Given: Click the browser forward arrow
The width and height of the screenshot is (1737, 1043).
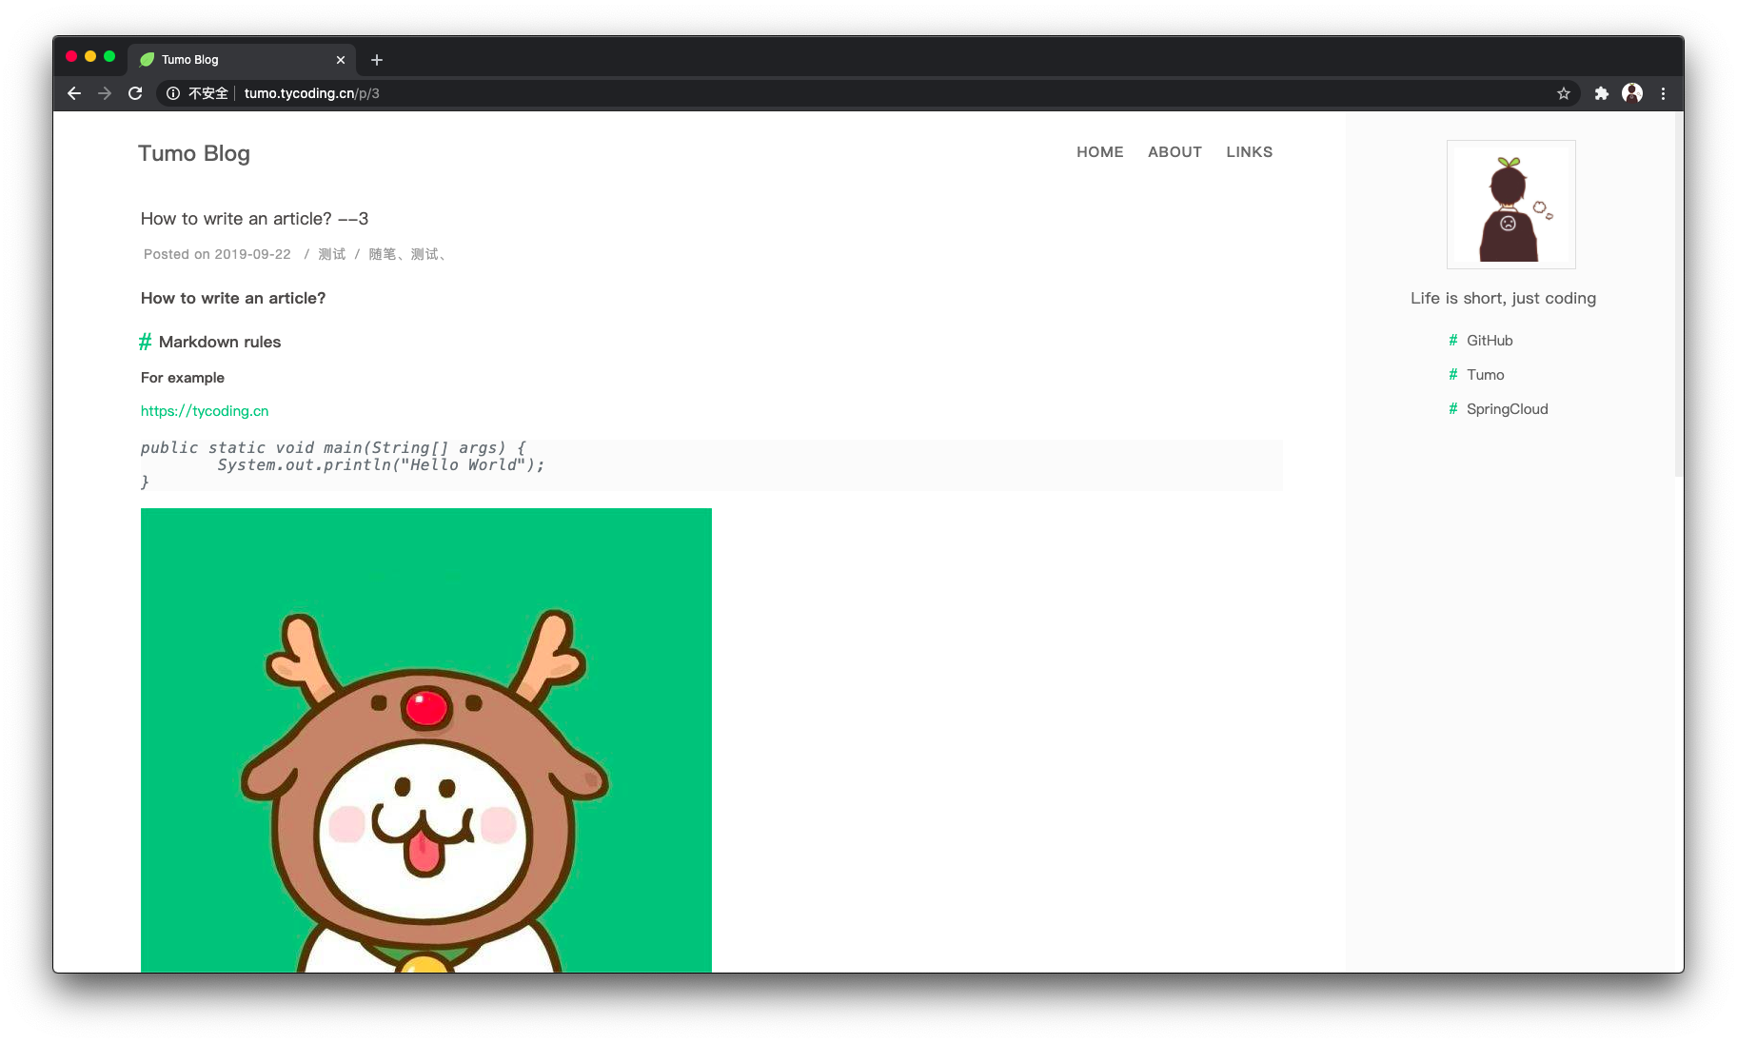Looking at the screenshot, I should 105,93.
